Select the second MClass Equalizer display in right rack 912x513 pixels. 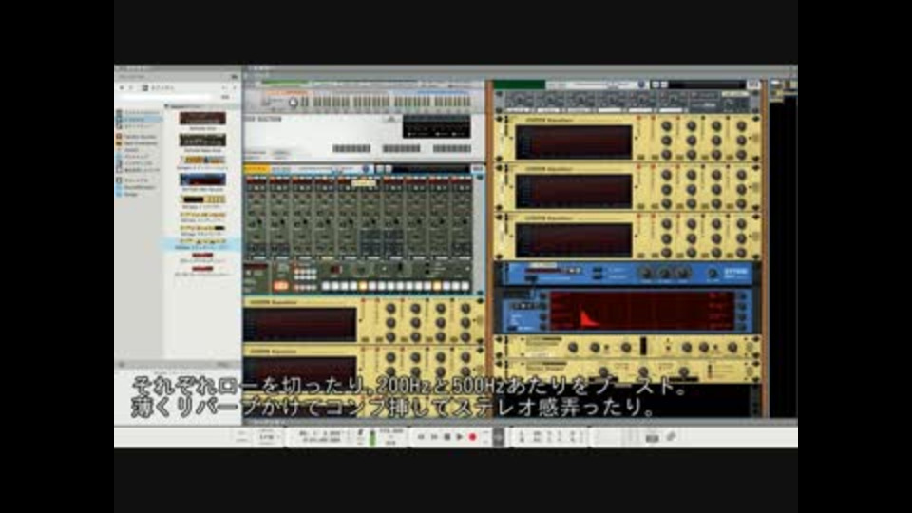click(x=574, y=190)
